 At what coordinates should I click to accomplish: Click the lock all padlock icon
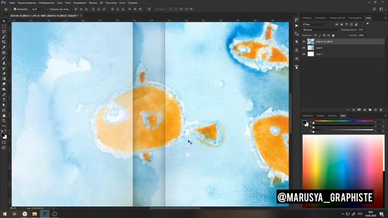[333, 35]
